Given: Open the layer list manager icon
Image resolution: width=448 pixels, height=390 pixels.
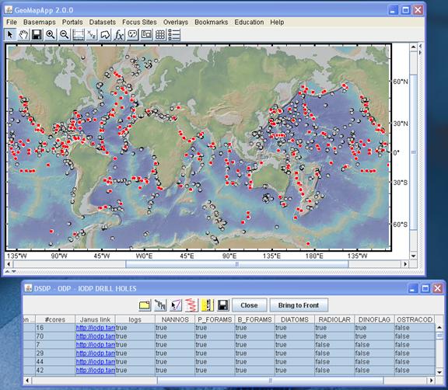Looking at the screenshot, I should coord(174,35).
